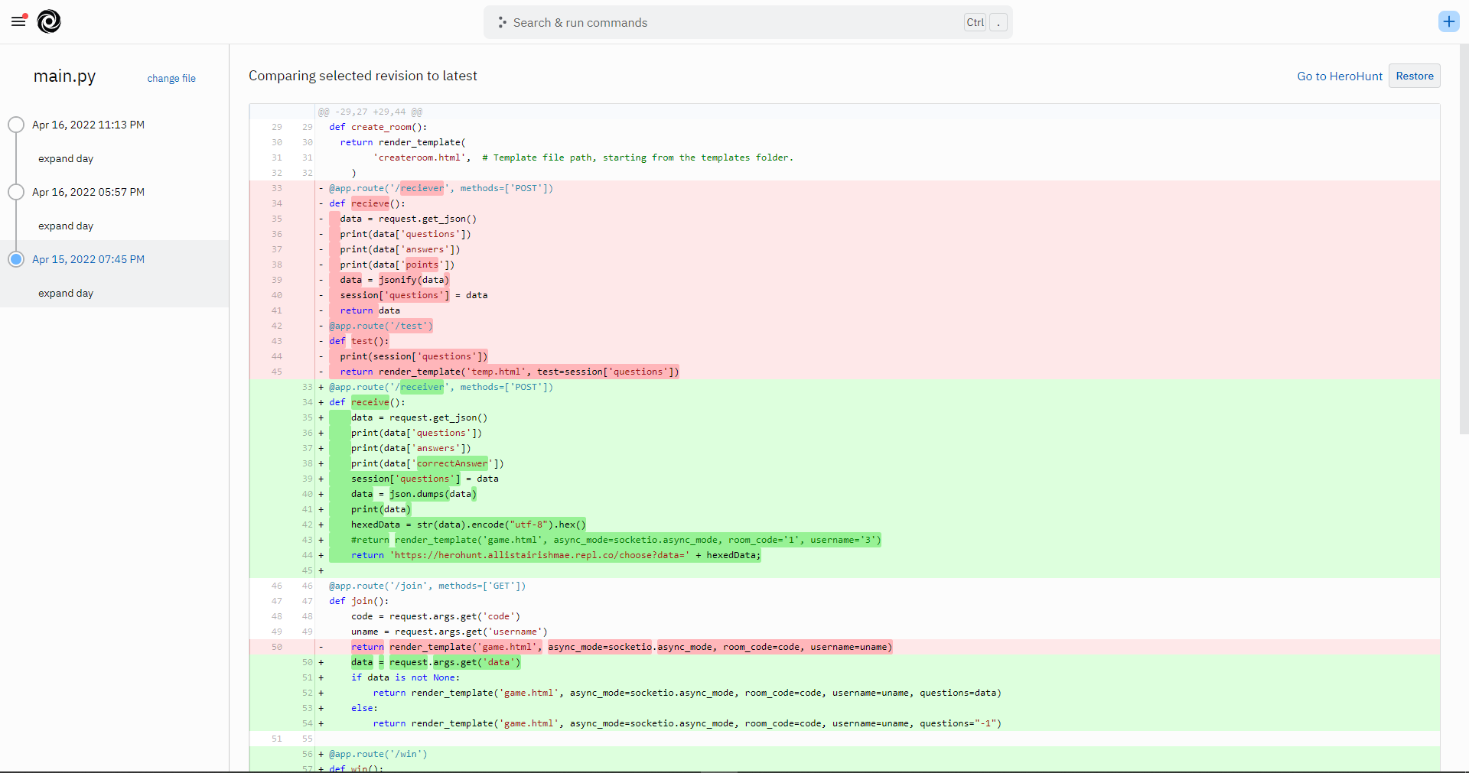Click the Comparing selected revision to latest heading
The height and width of the screenshot is (773, 1469).
tap(363, 76)
